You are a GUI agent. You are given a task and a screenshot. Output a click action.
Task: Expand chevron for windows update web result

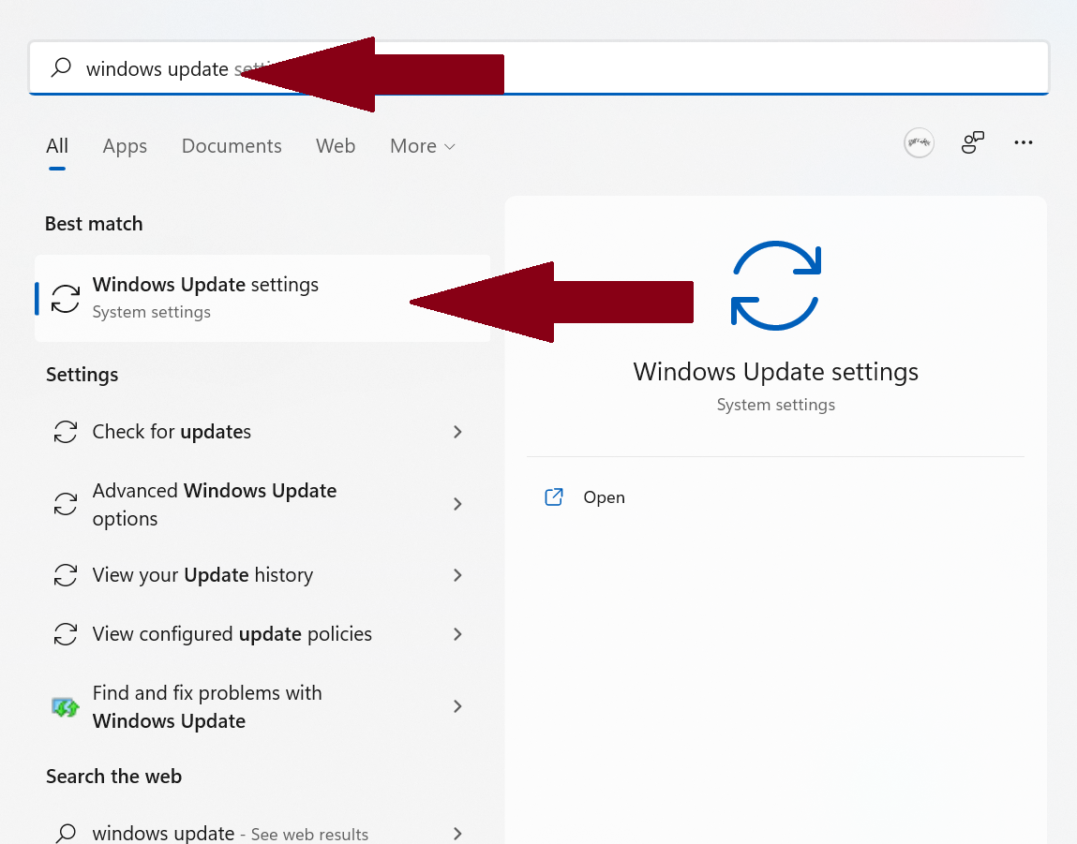tap(457, 834)
